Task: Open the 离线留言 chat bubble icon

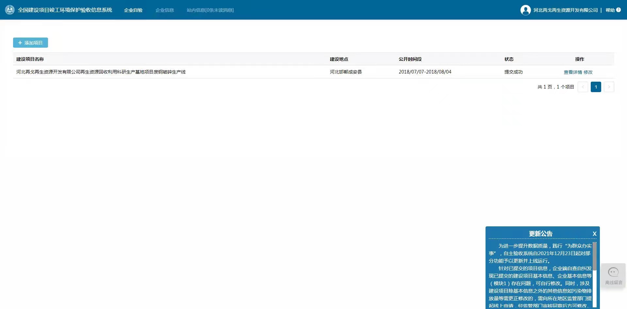Action: [613, 272]
